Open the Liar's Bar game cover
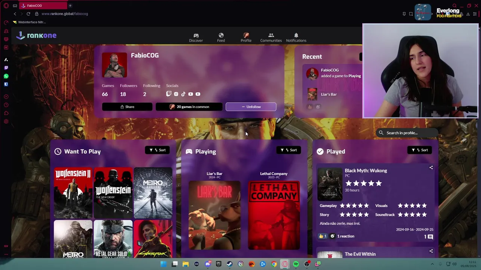The image size is (481, 270). click(215, 215)
